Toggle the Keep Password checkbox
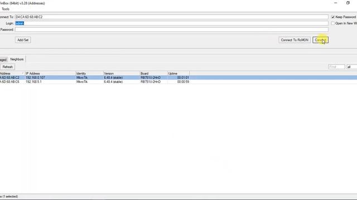 pos(333,17)
